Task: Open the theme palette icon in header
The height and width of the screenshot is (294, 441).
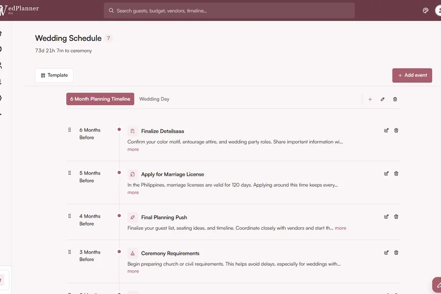Action: [x=425, y=11]
